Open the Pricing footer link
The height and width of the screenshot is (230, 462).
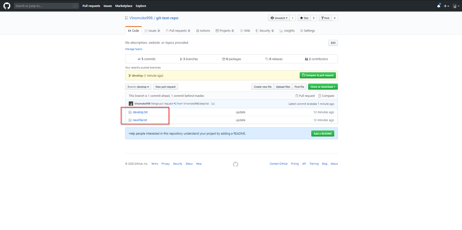[x=295, y=164]
